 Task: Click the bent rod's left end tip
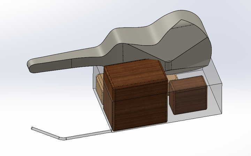[x=32, y=128]
